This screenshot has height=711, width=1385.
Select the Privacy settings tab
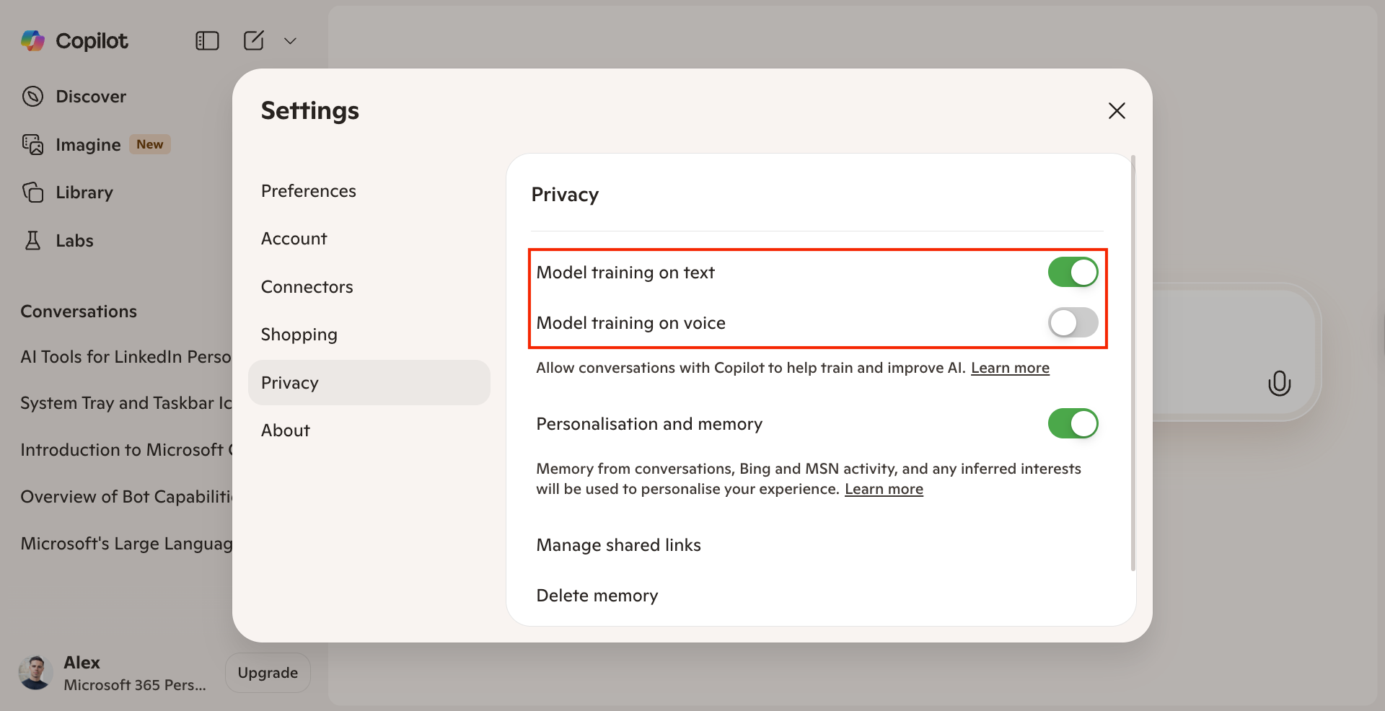coord(369,382)
